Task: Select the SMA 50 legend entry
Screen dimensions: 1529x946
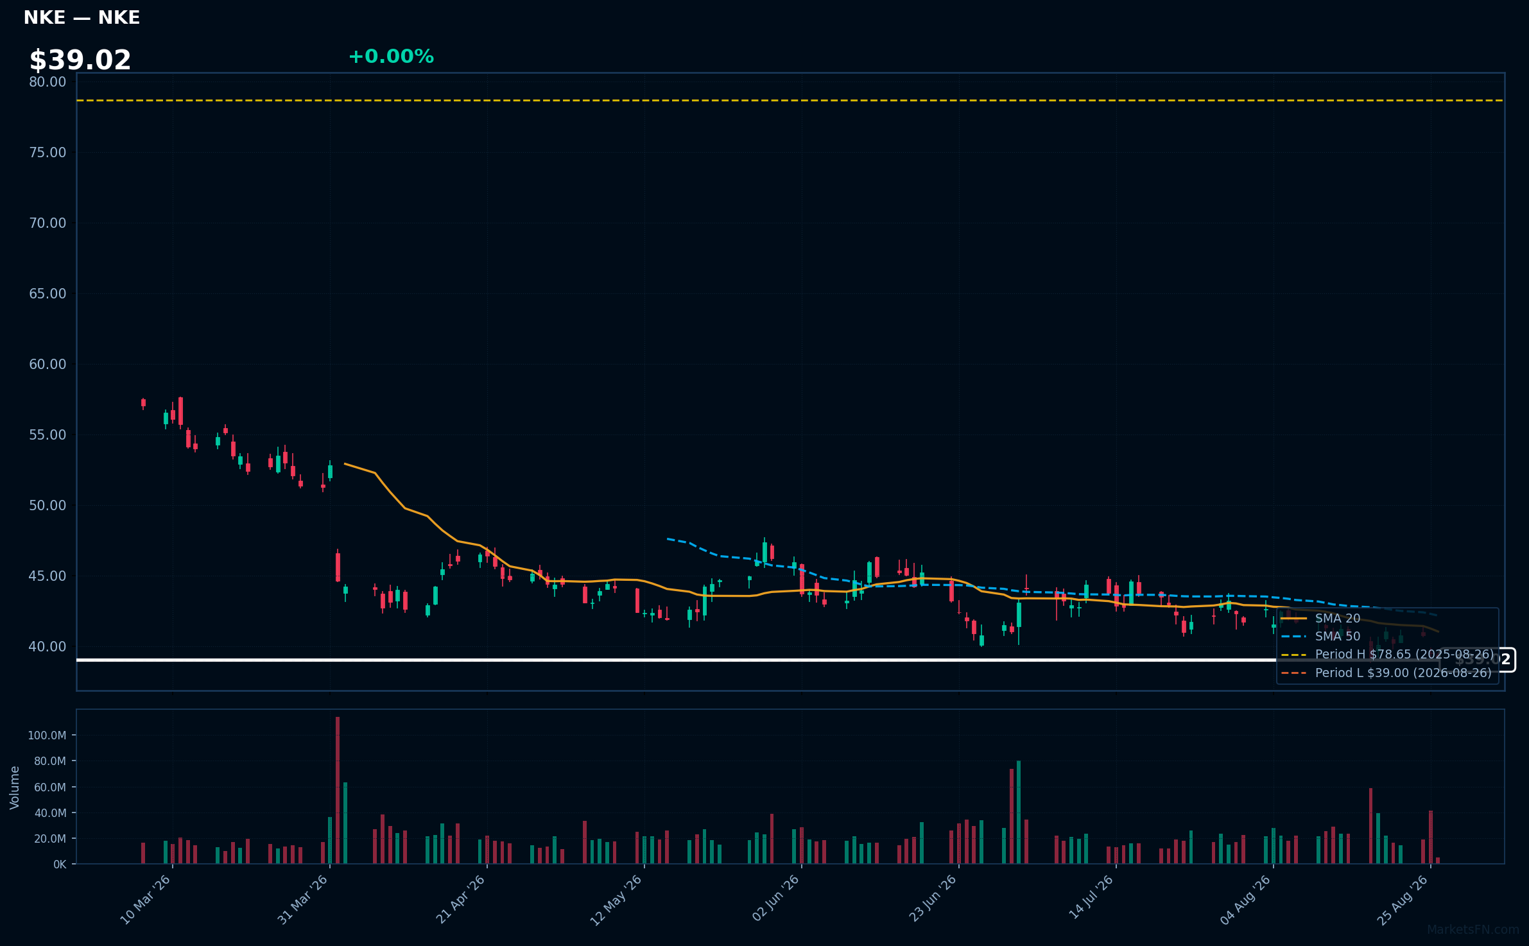Action: tap(1321, 636)
